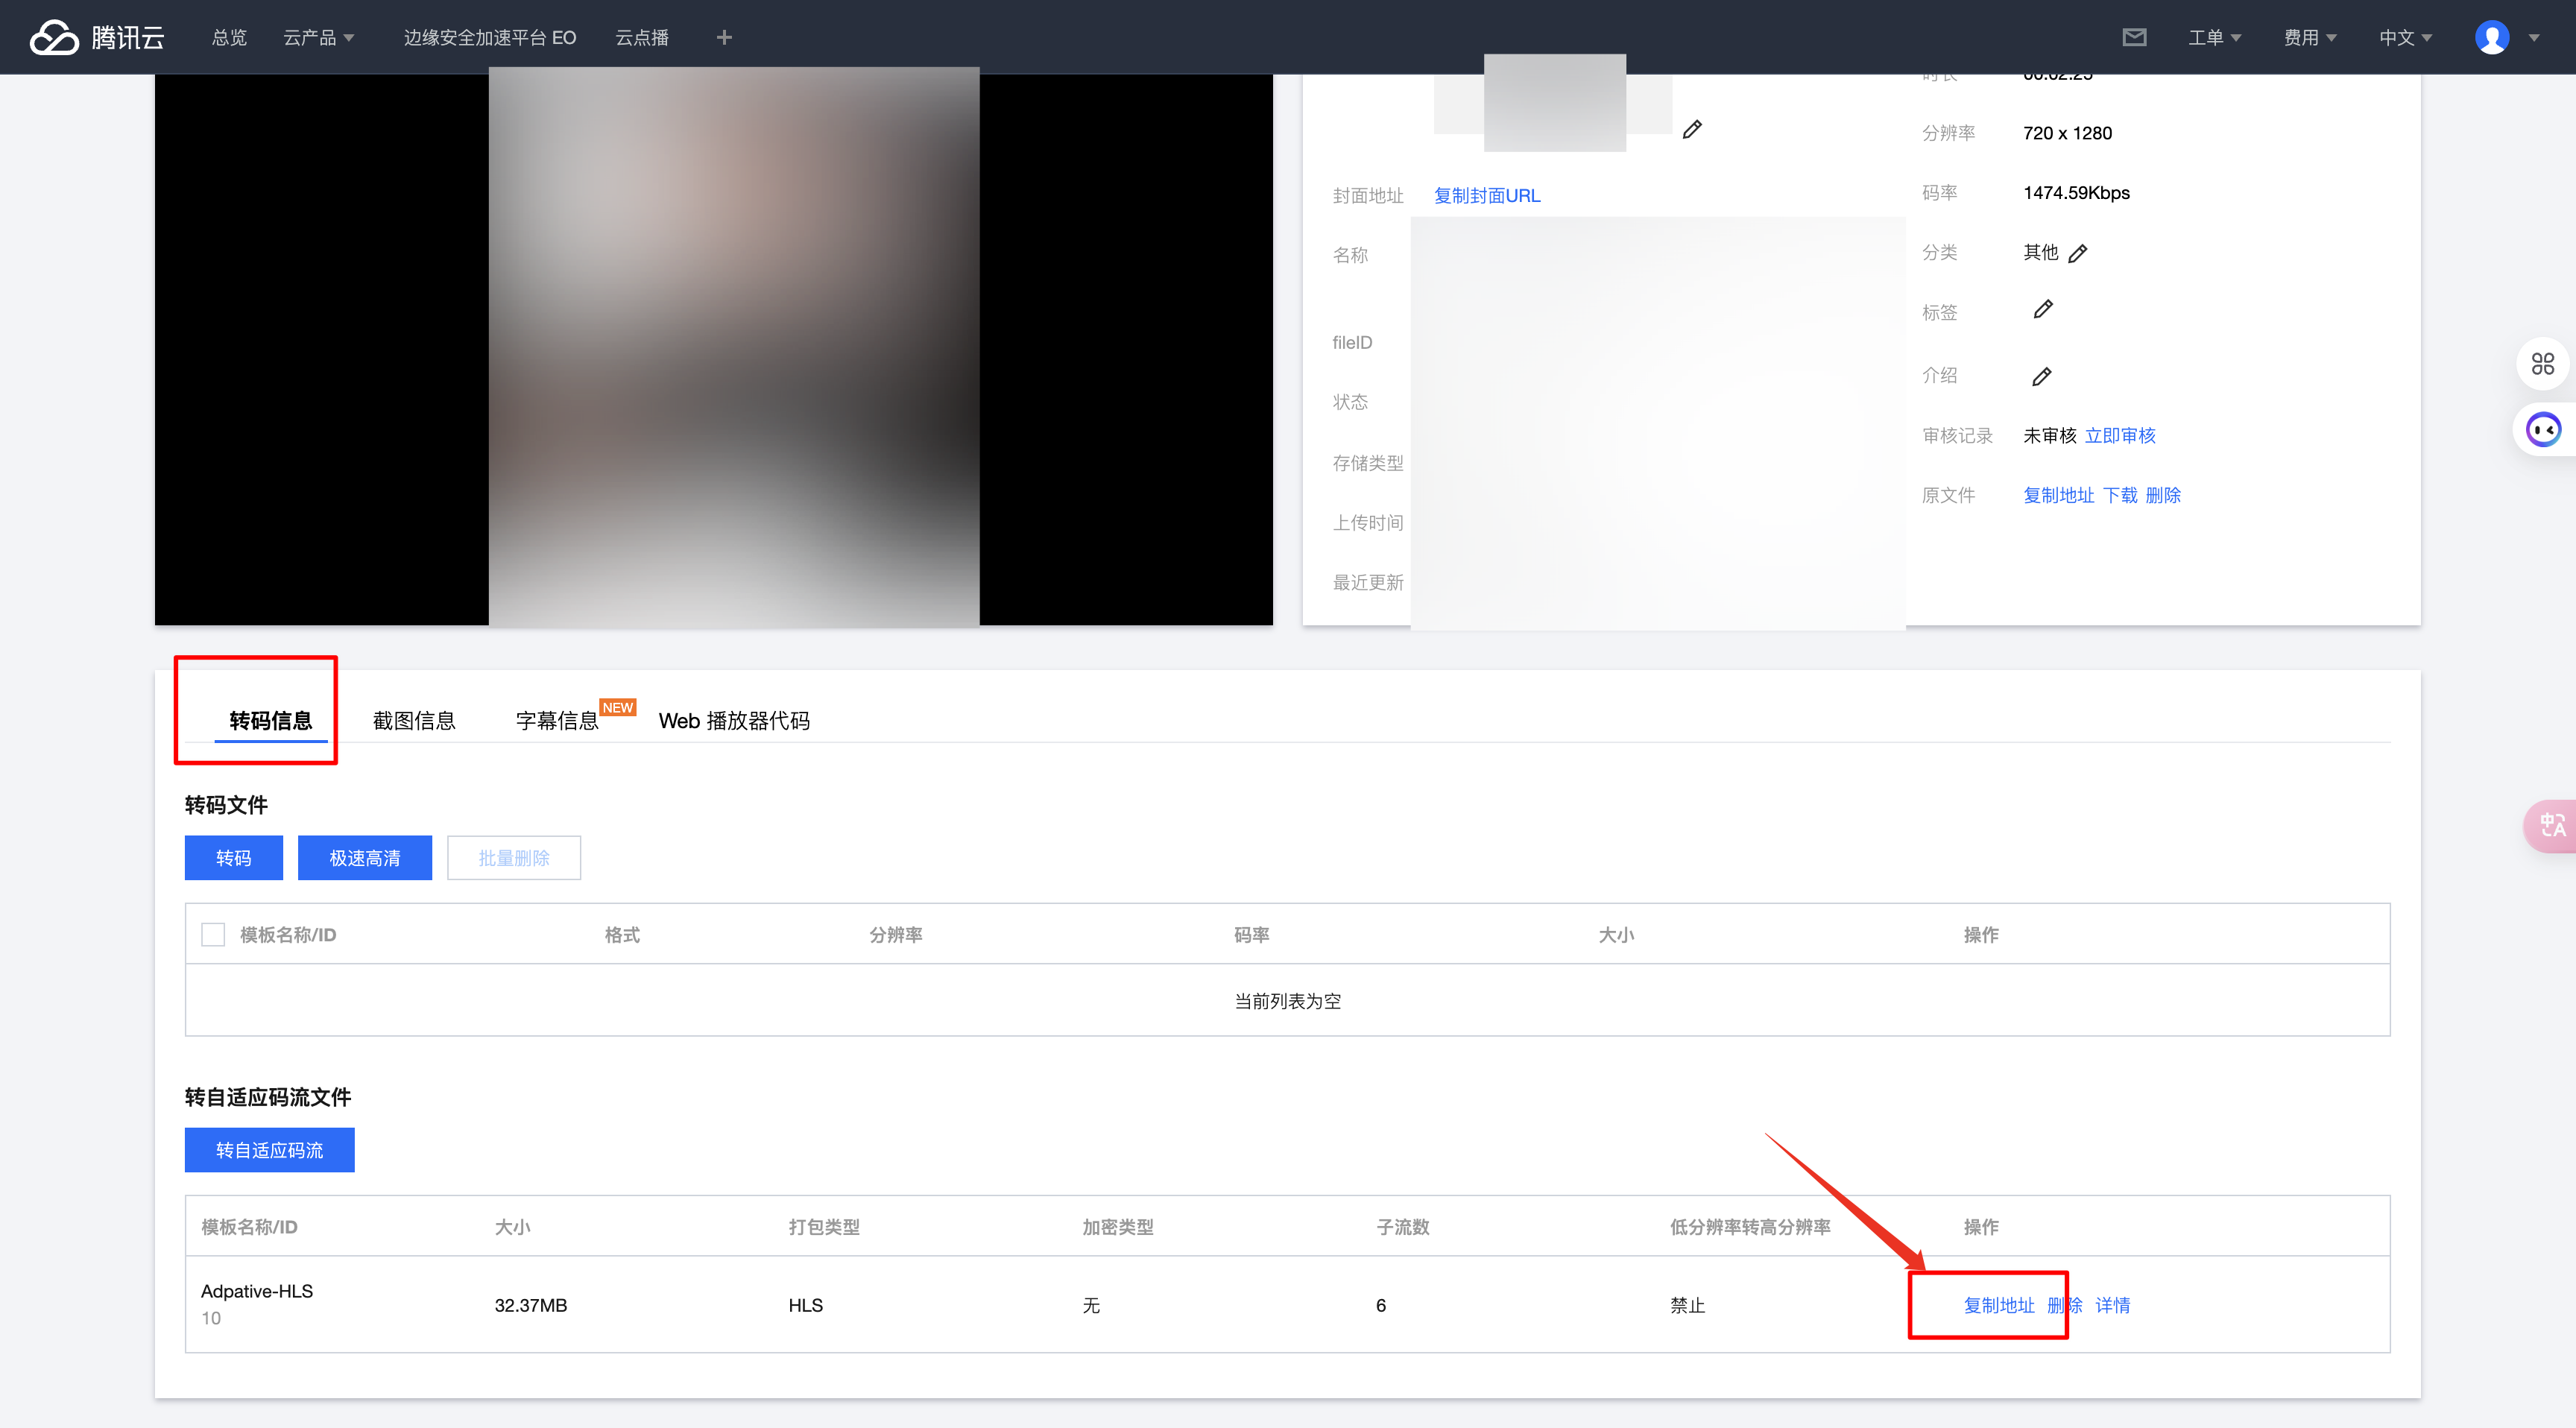Expand the 云产品 dropdown menu
The image size is (2576, 1428).
(318, 37)
